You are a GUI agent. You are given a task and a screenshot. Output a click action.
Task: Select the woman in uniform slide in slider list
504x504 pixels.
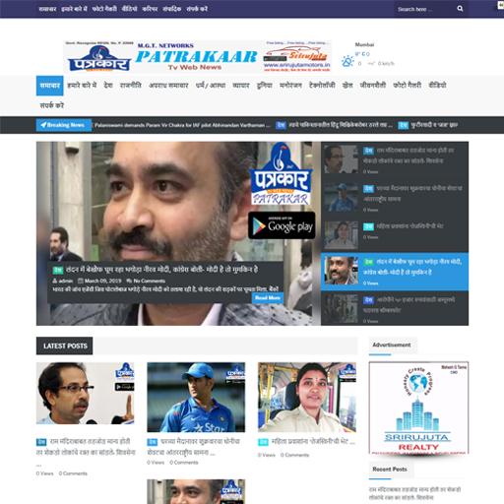pyautogui.click(x=395, y=235)
